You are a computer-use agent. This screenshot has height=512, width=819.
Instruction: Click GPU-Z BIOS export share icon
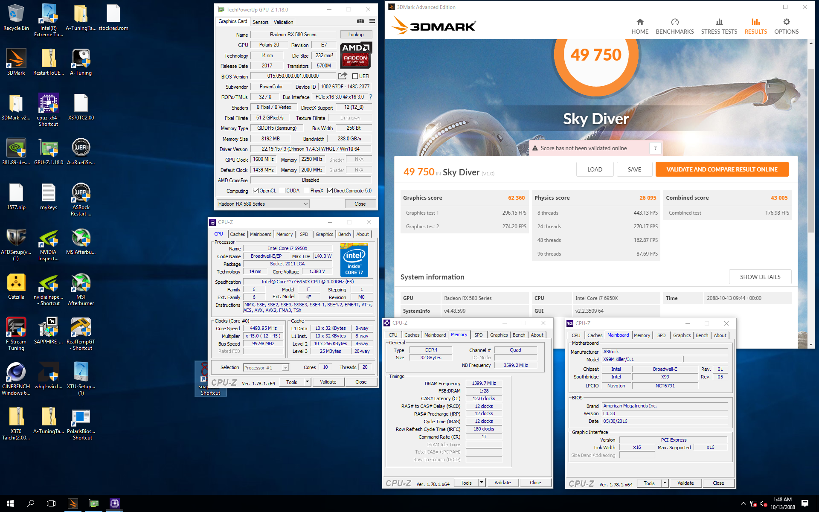[x=343, y=76]
